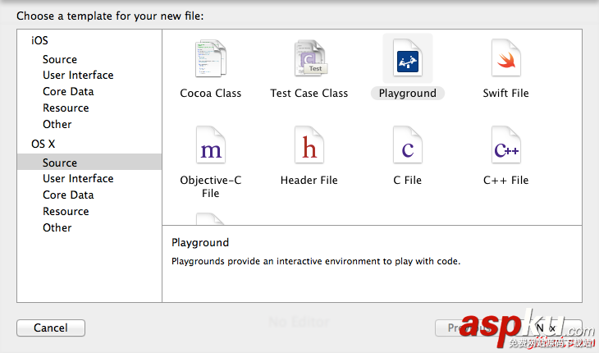Select Source under OS X
Image resolution: width=599 pixels, height=353 pixels.
[89, 162]
